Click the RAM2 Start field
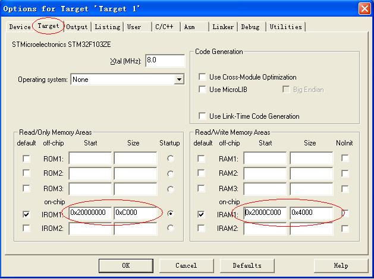374x279 pixels. click(265, 173)
